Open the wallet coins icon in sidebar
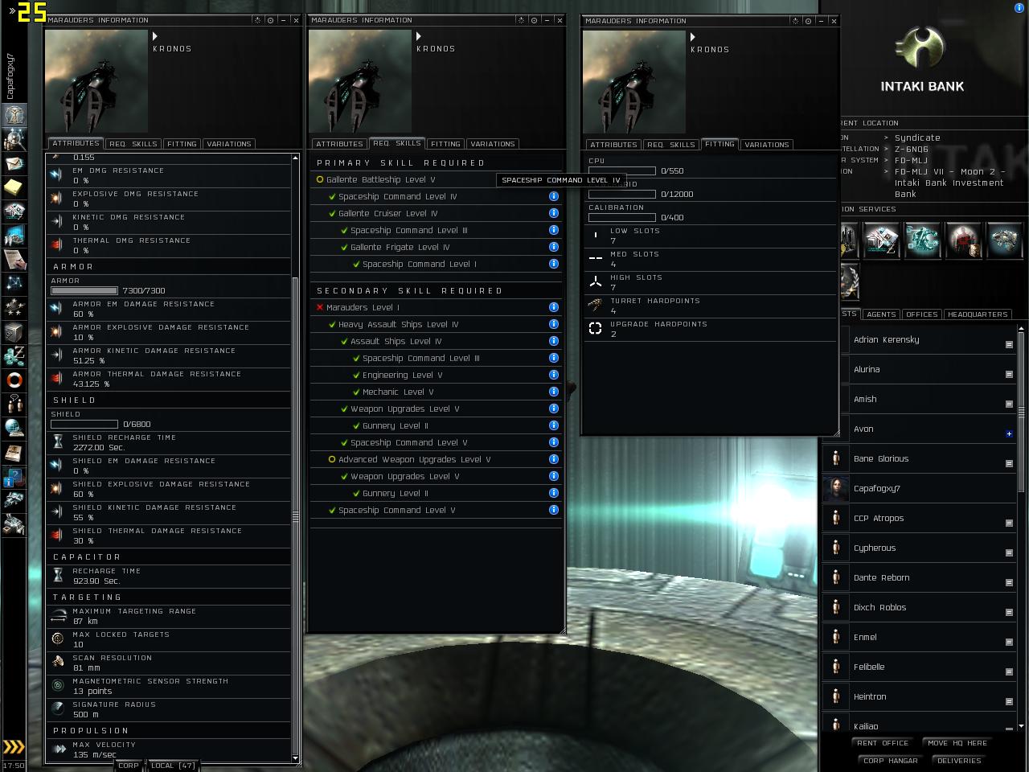This screenshot has height=772, width=1029. pos(14,356)
